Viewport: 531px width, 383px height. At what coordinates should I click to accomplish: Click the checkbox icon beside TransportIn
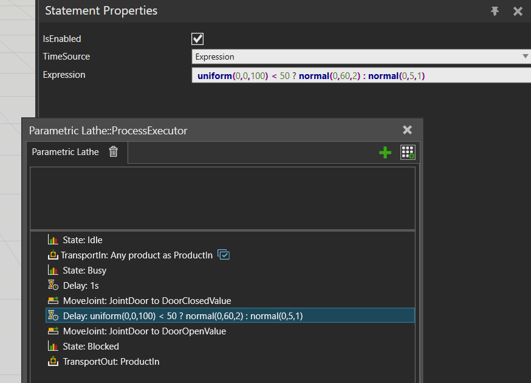pyautogui.click(x=223, y=255)
